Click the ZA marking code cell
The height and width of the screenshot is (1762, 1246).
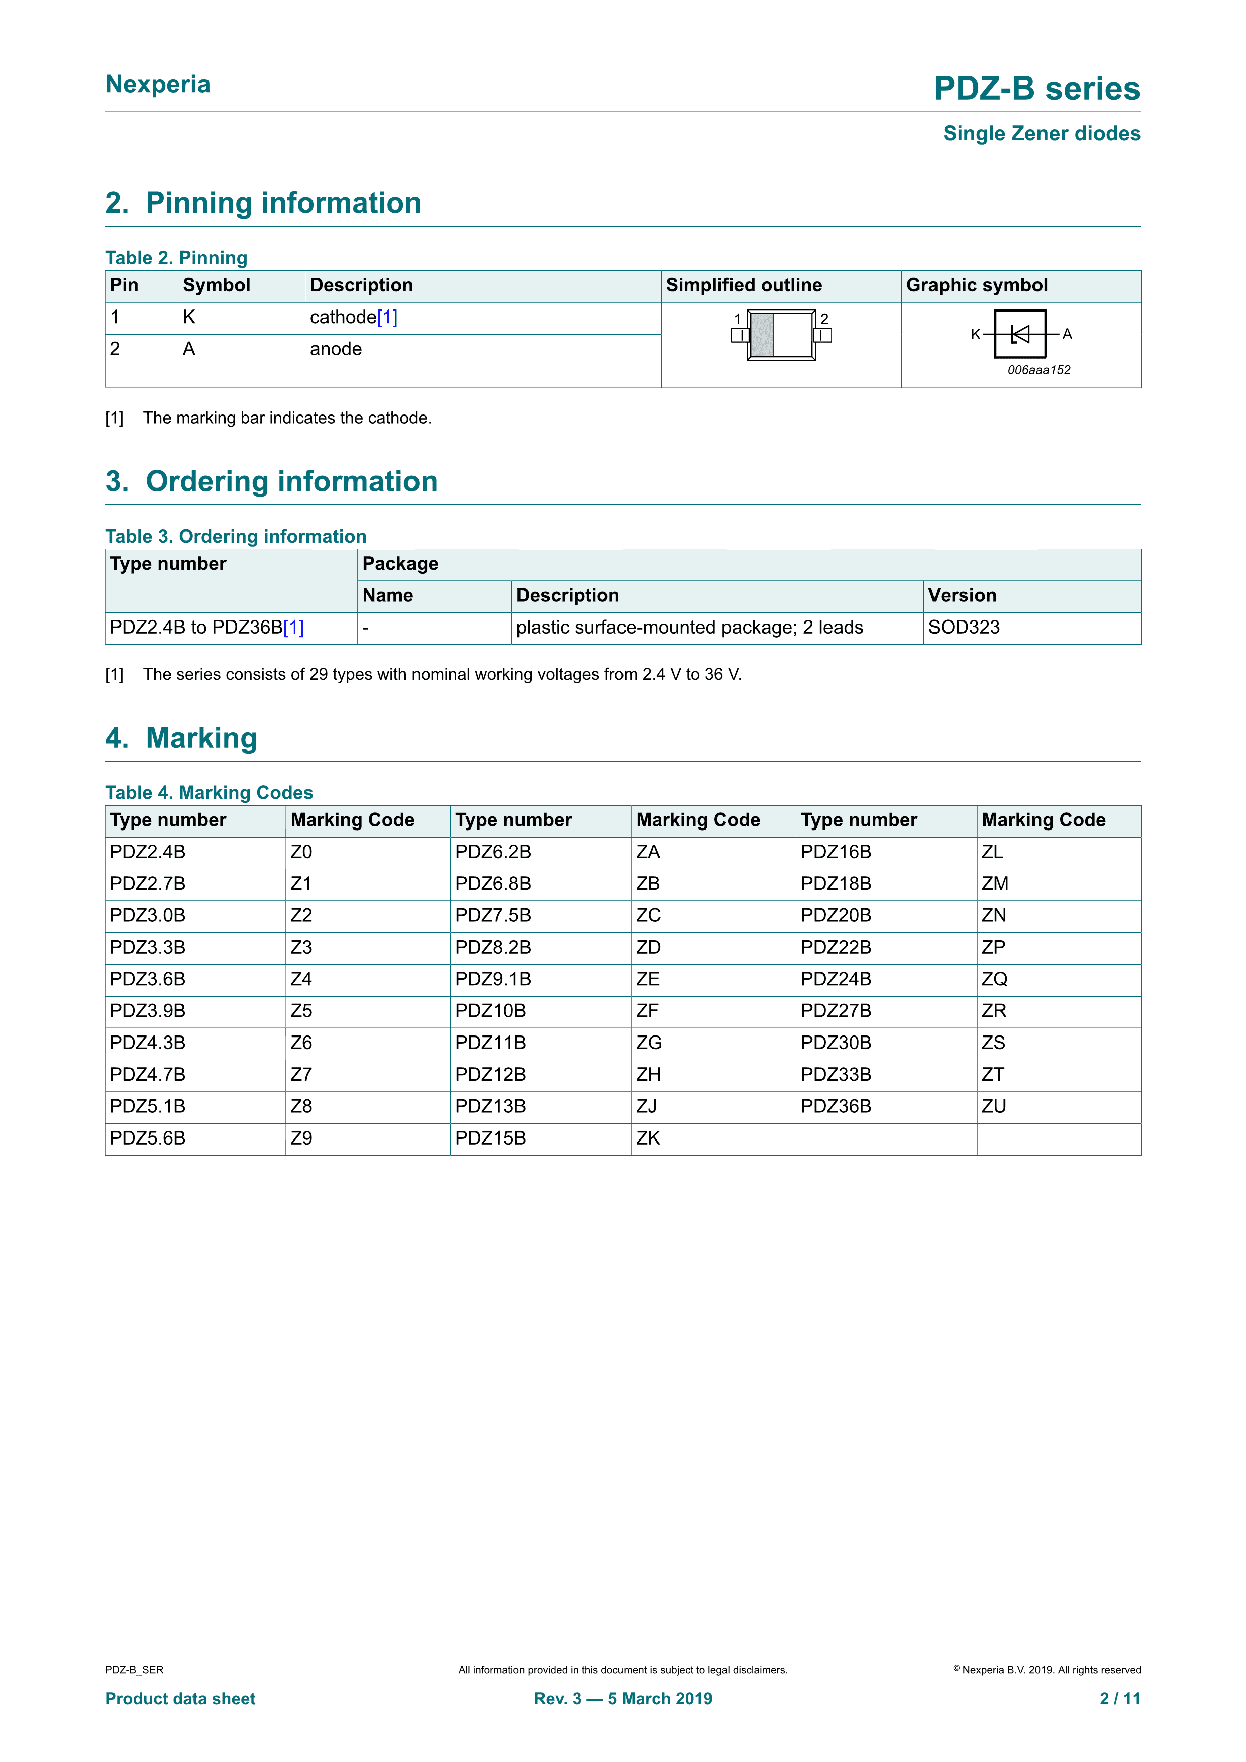pos(648,852)
